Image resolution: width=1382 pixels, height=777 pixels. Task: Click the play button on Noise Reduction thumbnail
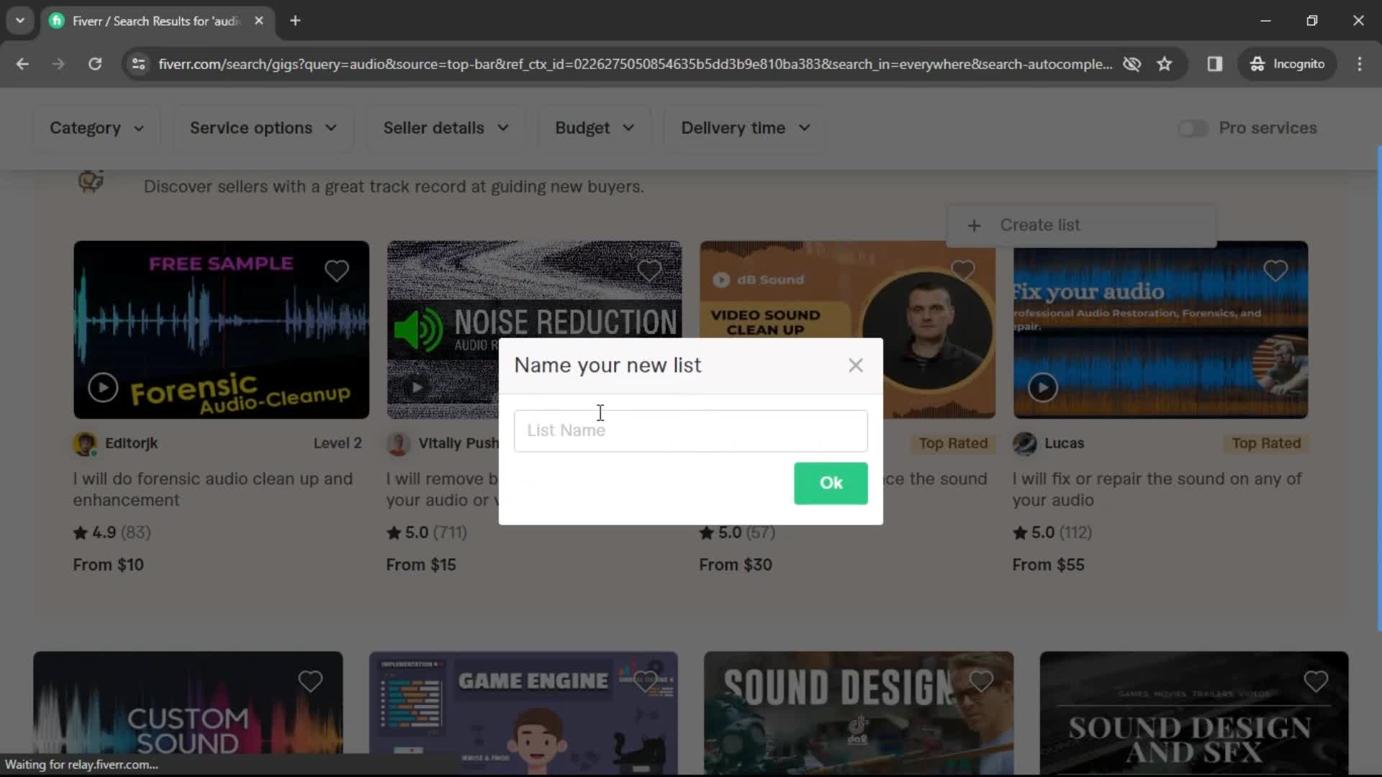coord(415,387)
